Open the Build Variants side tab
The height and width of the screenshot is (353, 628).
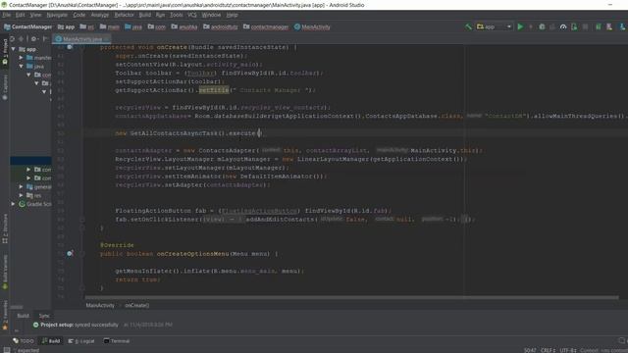(5, 273)
